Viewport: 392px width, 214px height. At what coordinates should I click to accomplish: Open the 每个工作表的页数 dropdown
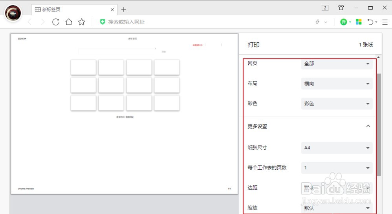coord(337,168)
